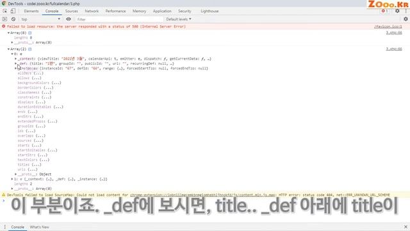
Task: Click the info icon beside Array(2)
Action: [x=30, y=49]
